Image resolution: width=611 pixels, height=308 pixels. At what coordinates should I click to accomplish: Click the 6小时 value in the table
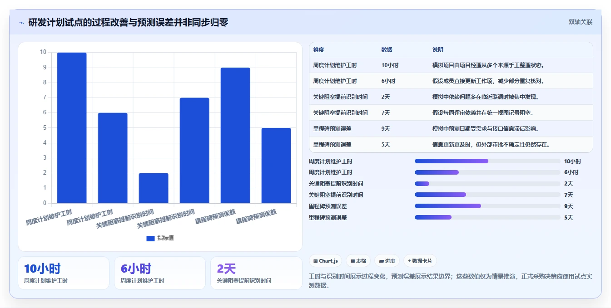(x=388, y=81)
